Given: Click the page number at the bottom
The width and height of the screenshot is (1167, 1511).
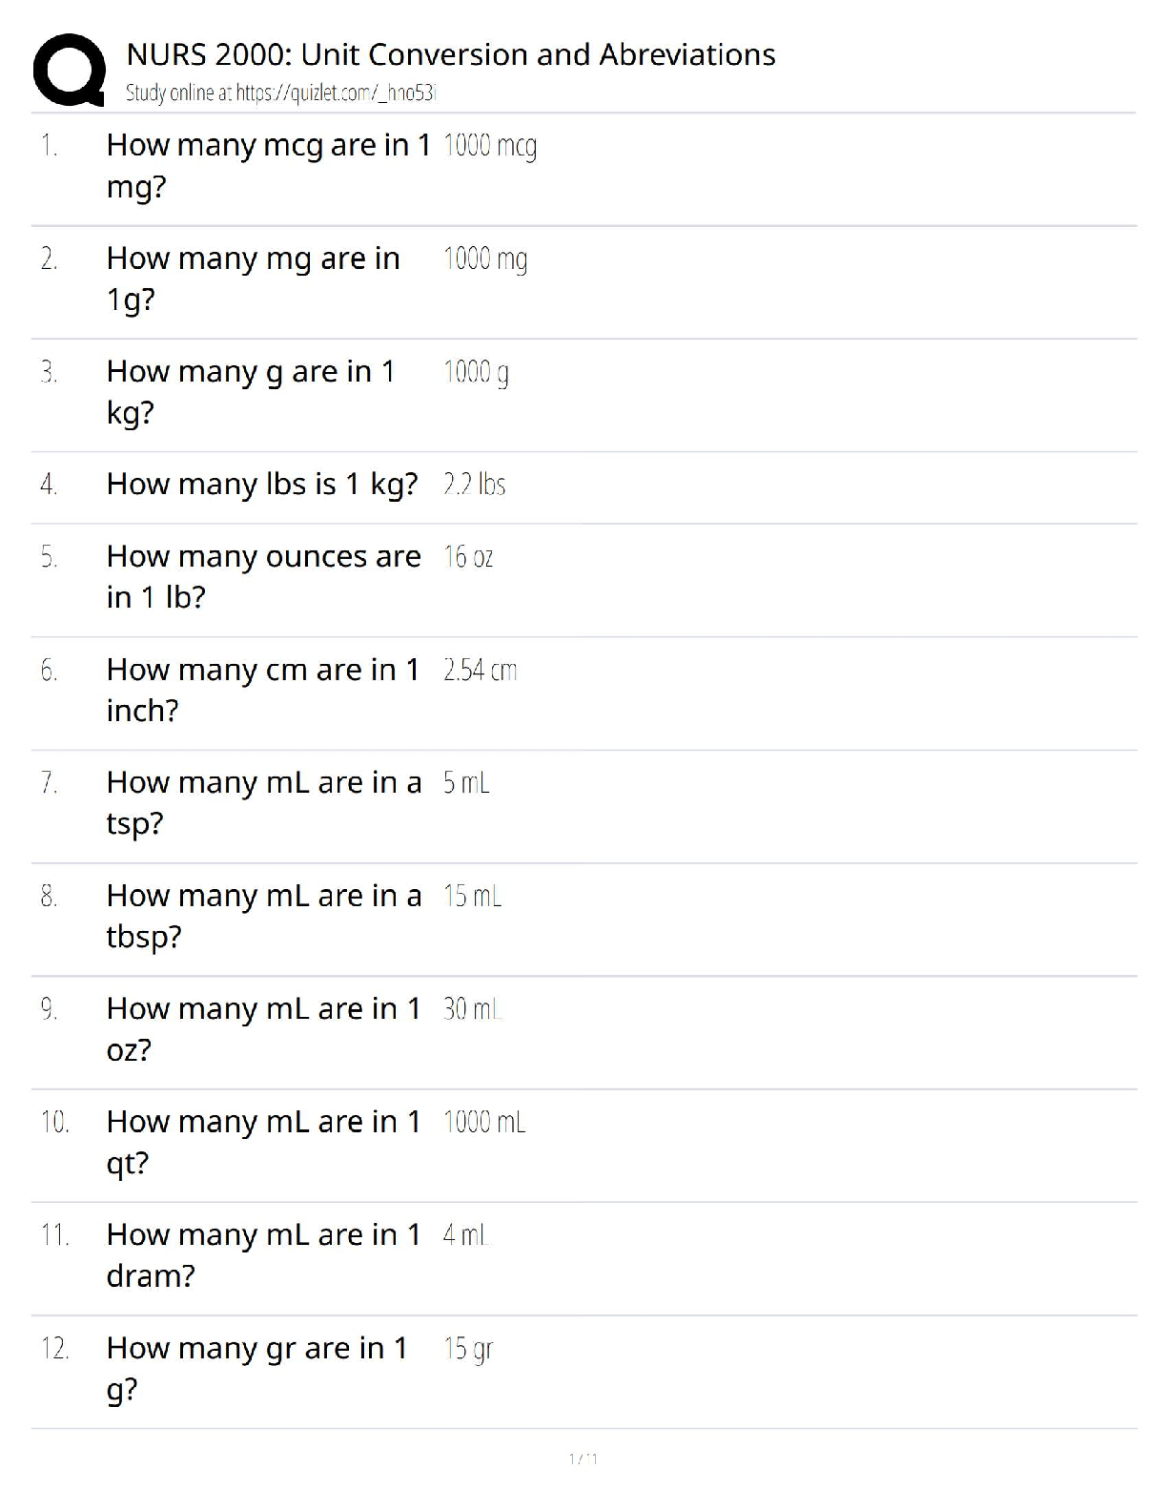Looking at the screenshot, I should 583,1459.
